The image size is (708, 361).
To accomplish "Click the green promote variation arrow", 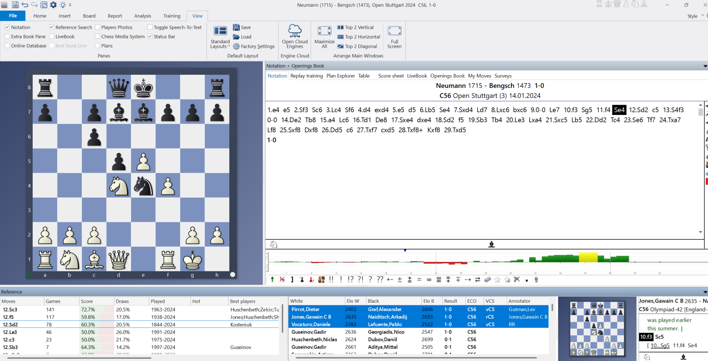I will point(272,280).
